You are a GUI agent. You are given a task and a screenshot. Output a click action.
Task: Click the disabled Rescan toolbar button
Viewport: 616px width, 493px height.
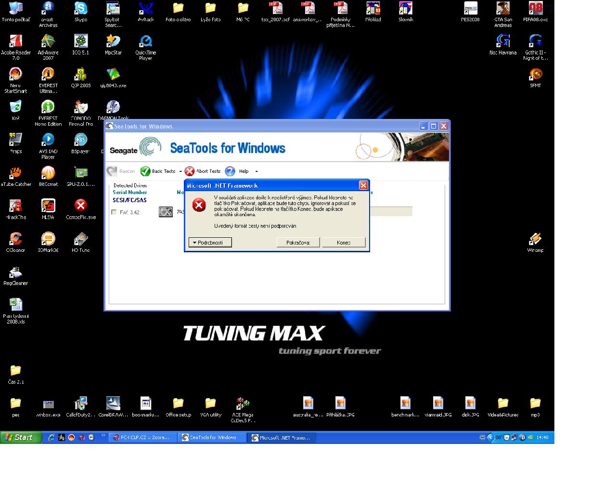[121, 171]
